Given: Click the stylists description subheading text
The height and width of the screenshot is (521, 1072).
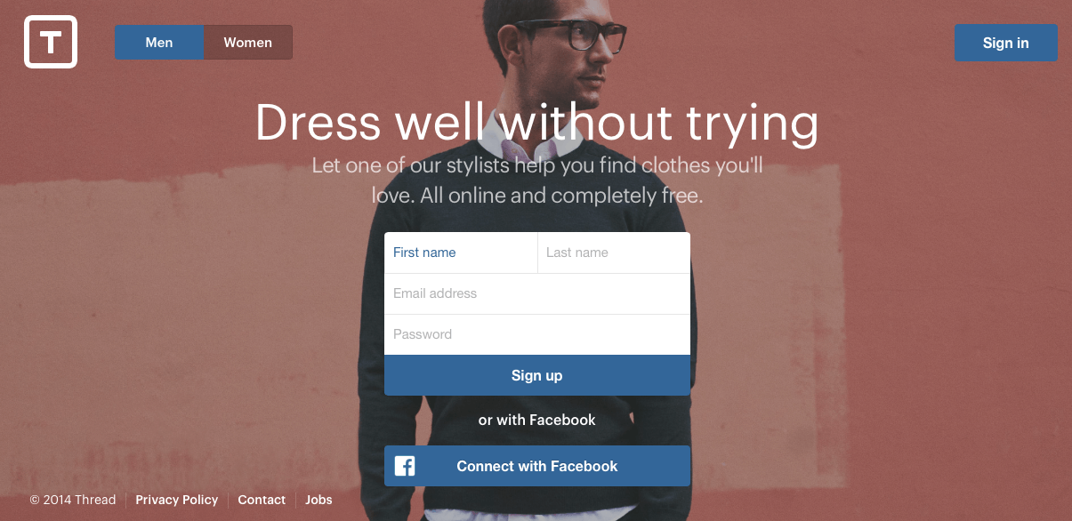Looking at the screenshot, I should click(x=536, y=180).
